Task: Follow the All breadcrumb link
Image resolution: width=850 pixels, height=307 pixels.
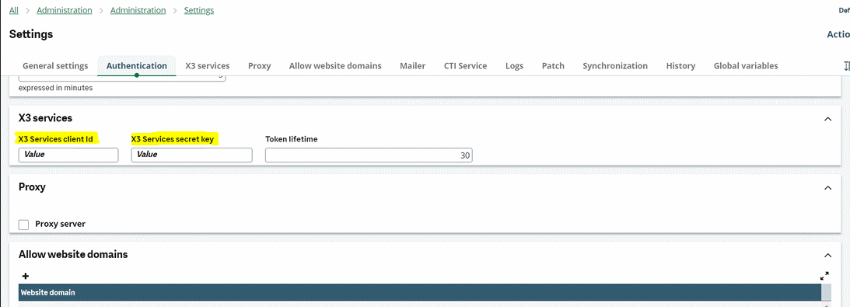Action: pyautogui.click(x=13, y=10)
